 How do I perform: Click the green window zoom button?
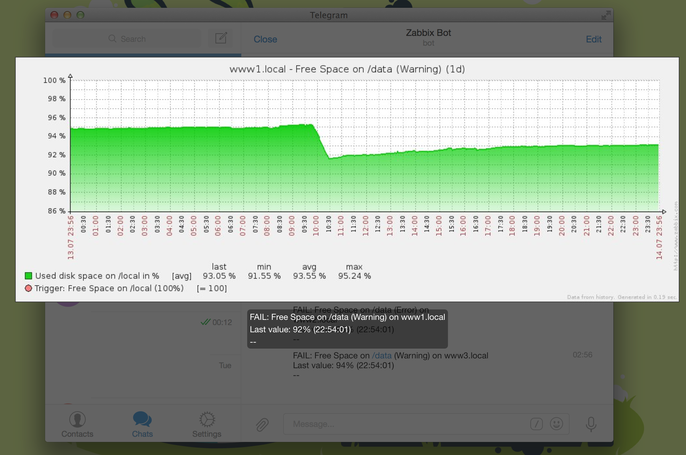click(x=80, y=15)
